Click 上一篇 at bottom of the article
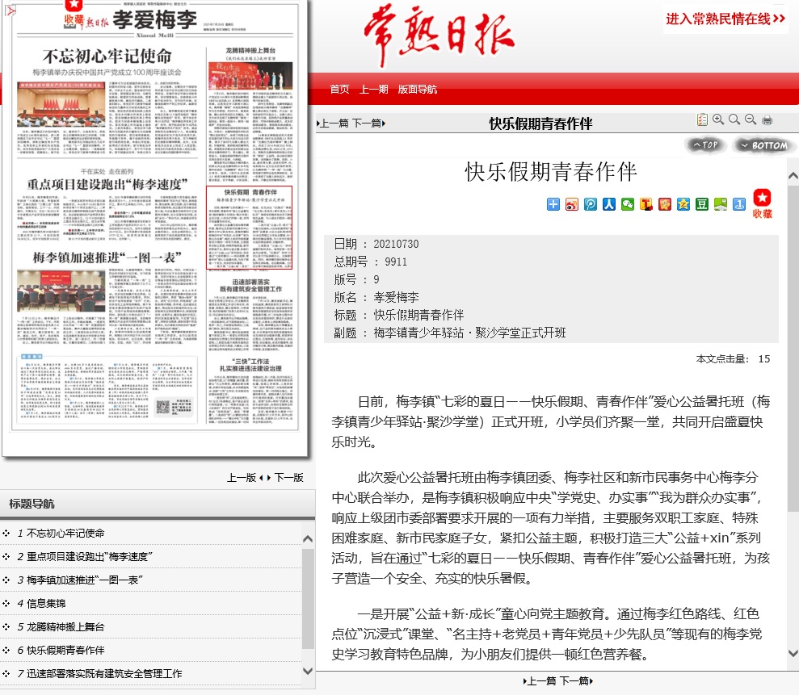The height and width of the screenshot is (695, 799). [x=540, y=680]
